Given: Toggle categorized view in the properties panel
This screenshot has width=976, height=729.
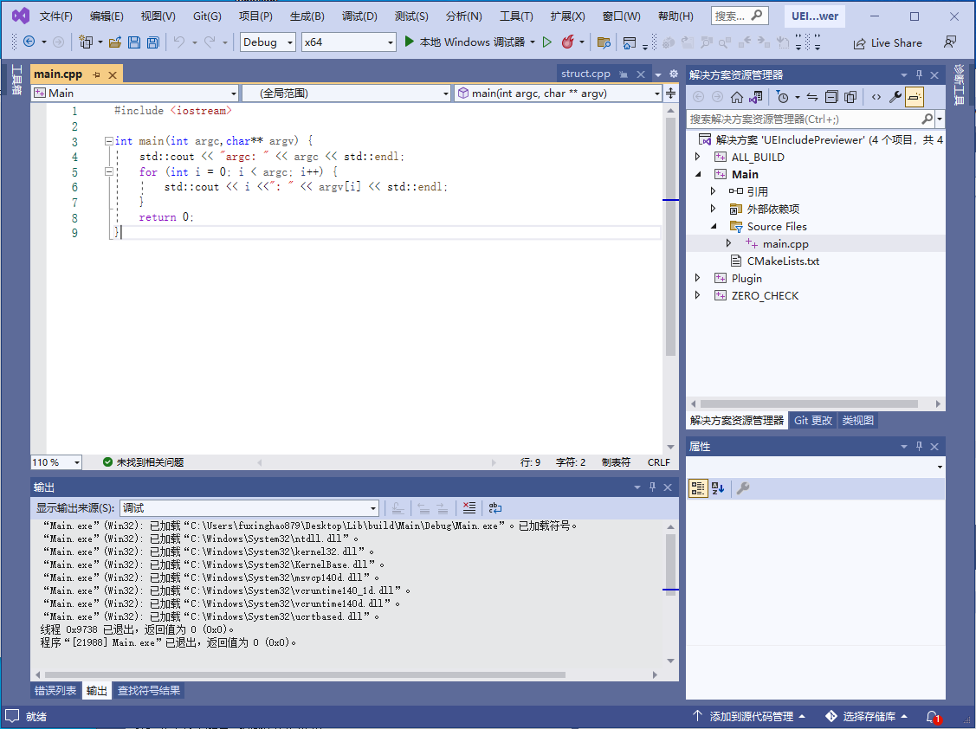Looking at the screenshot, I should [x=697, y=489].
